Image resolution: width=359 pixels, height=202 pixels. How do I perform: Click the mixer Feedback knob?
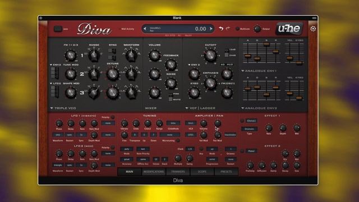171,65
